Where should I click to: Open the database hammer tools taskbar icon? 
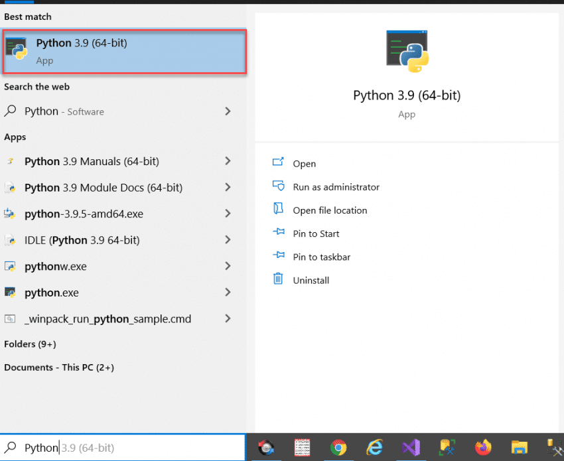point(555,448)
